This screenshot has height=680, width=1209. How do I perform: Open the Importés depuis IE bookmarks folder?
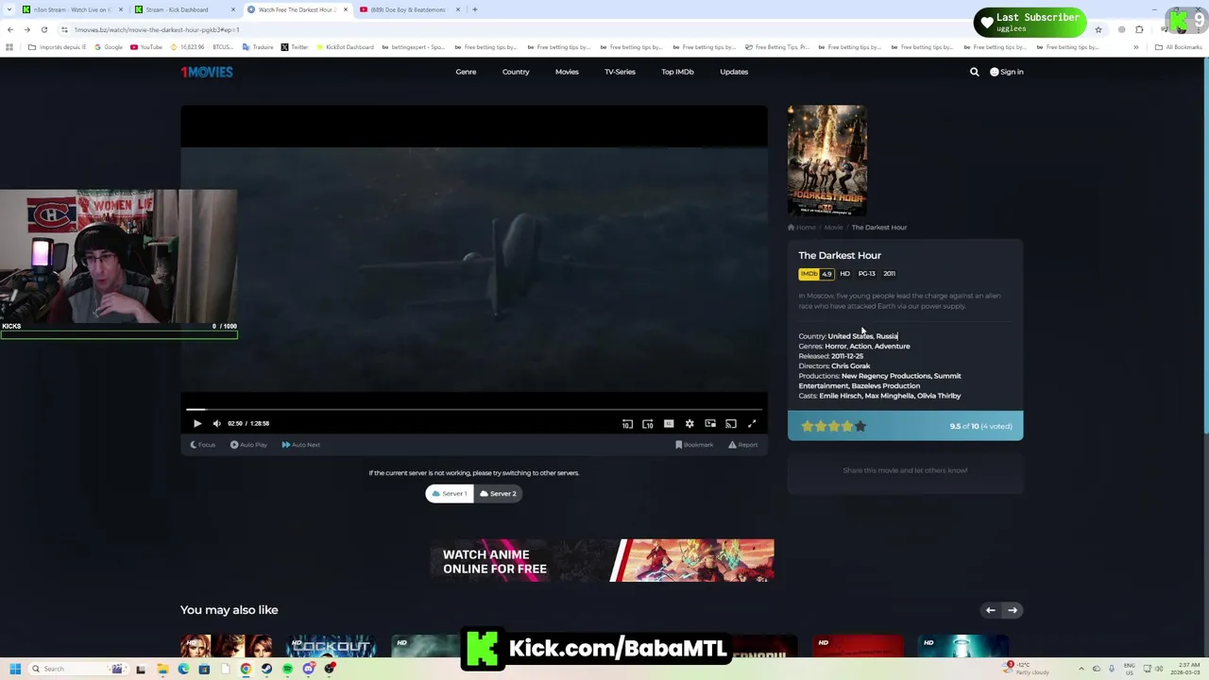click(58, 47)
